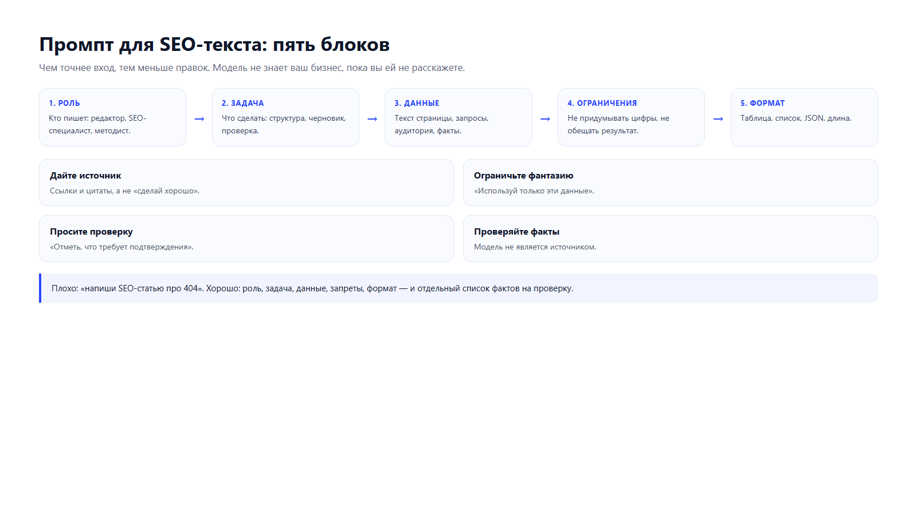Click the "Просите проверку" card title
The width and height of the screenshot is (917, 515).
click(x=91, y=232)
